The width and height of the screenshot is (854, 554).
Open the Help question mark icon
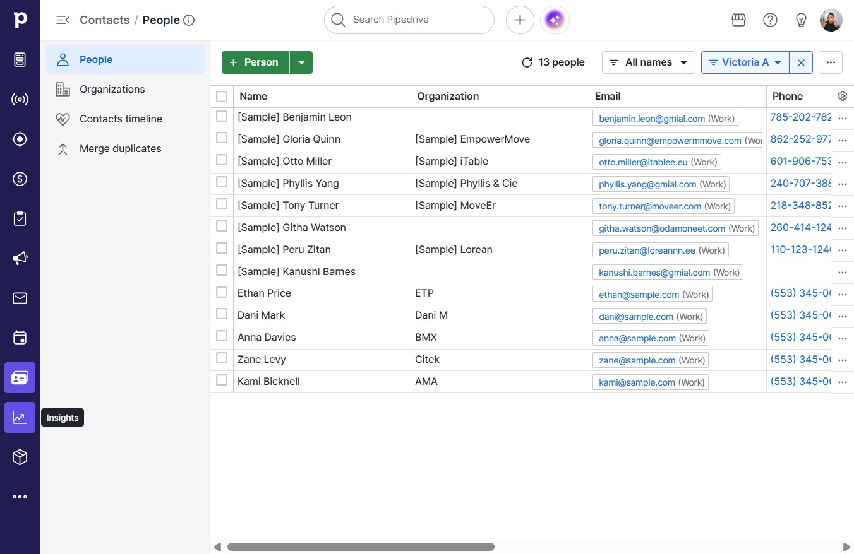pos(770,20)
